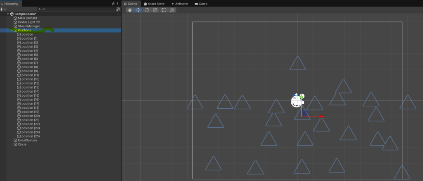Select position (12) in the Hierarchy
Viewport: 423px width, 181px height.
(x=30, y=83)
